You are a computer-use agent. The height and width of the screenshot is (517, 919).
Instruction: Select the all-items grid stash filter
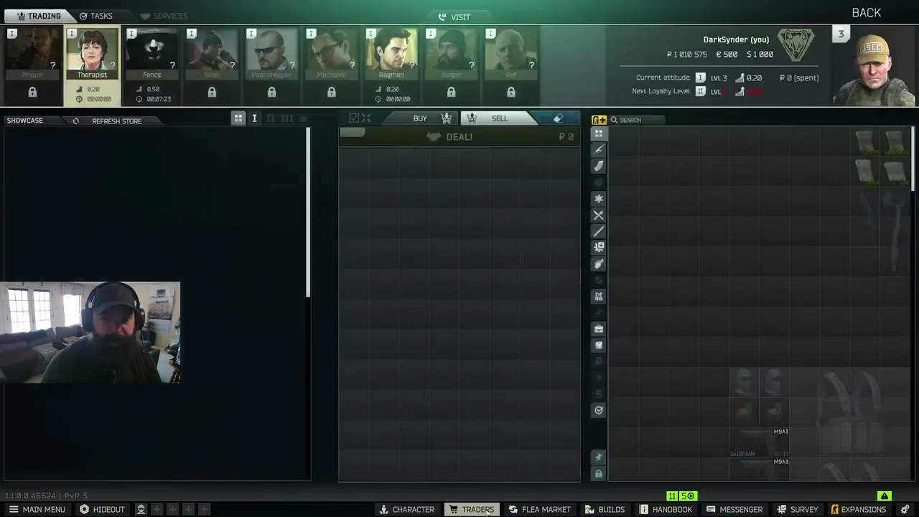pos(599,134)
